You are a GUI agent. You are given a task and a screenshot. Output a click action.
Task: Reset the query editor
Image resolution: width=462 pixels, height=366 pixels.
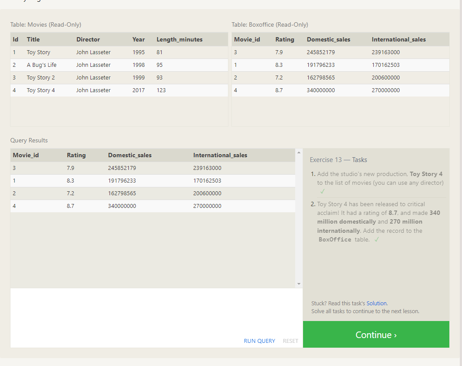coord(290,341)
